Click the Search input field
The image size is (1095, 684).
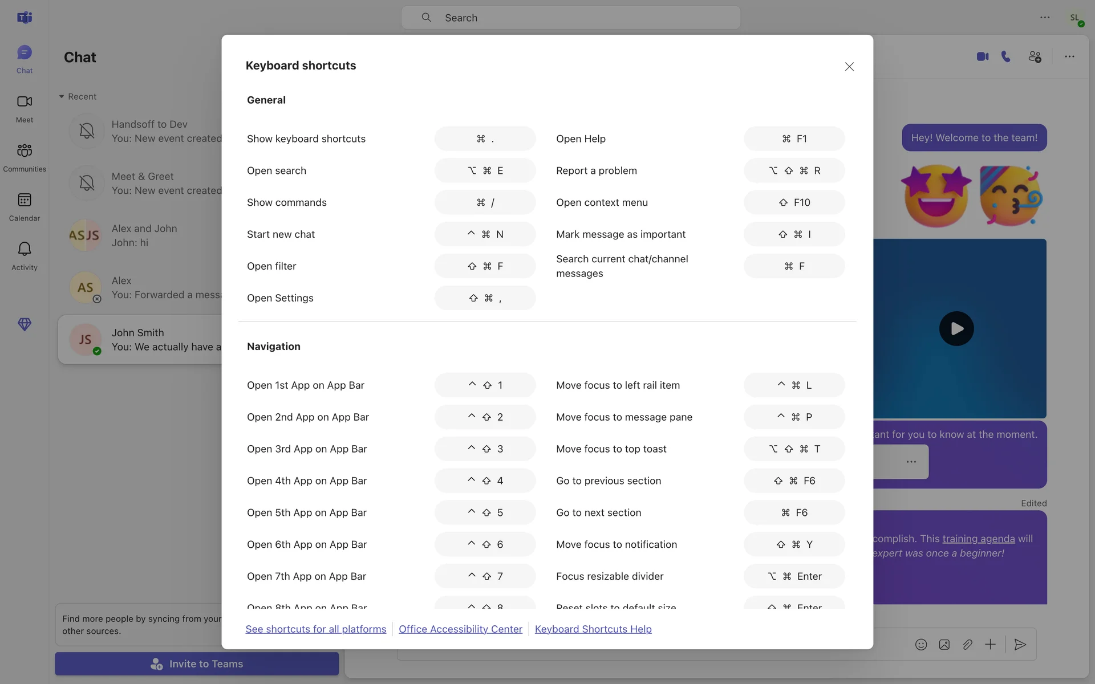tap(570, 18)
